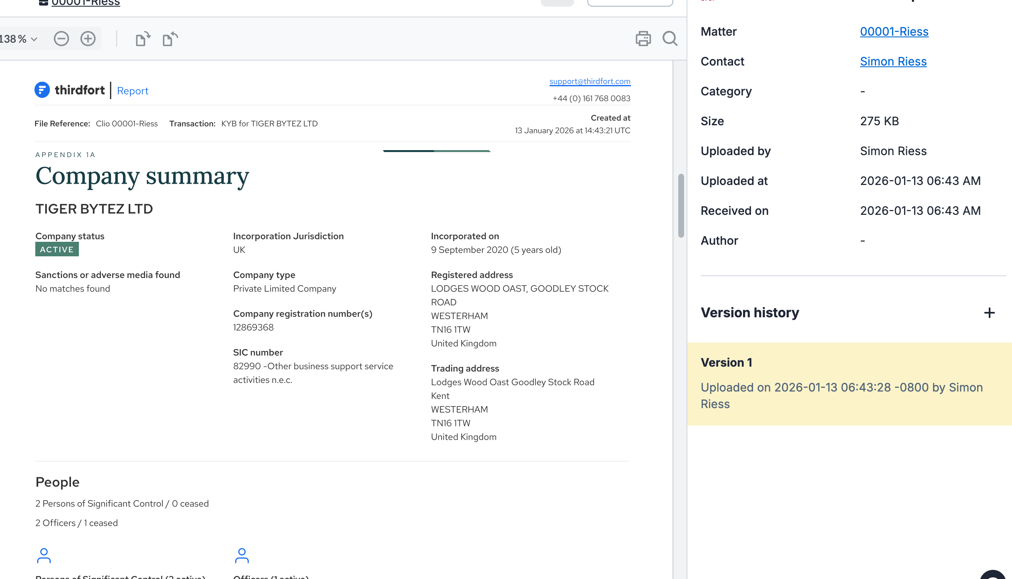1012x579 pixels.
Task: Open search in document viewer
Action: [x=670, y=39]
